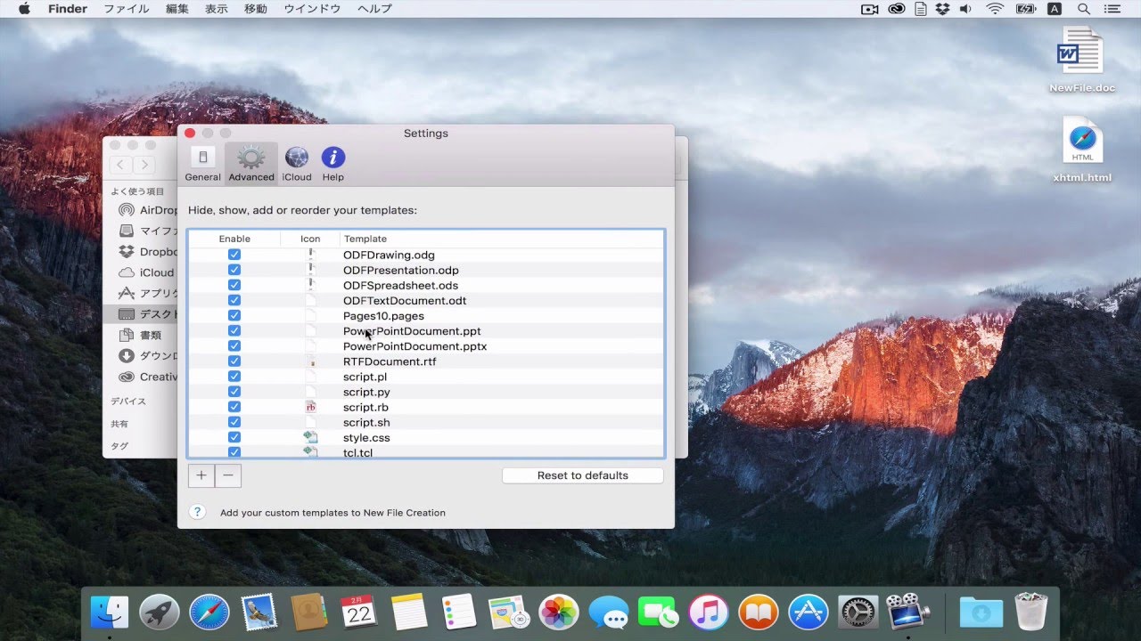Image resolution: width=1141 pixels, height=641 pixels.
Task: Open System Preferences from the Dock
Action: click(x=858, y=613)
